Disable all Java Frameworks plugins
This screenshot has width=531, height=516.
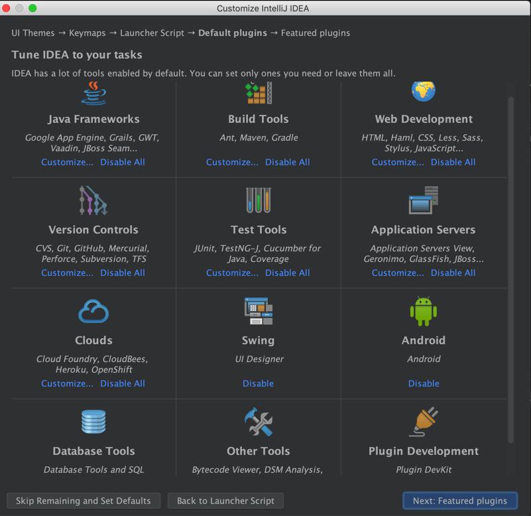pyautogui.click(x=123, y=162)
